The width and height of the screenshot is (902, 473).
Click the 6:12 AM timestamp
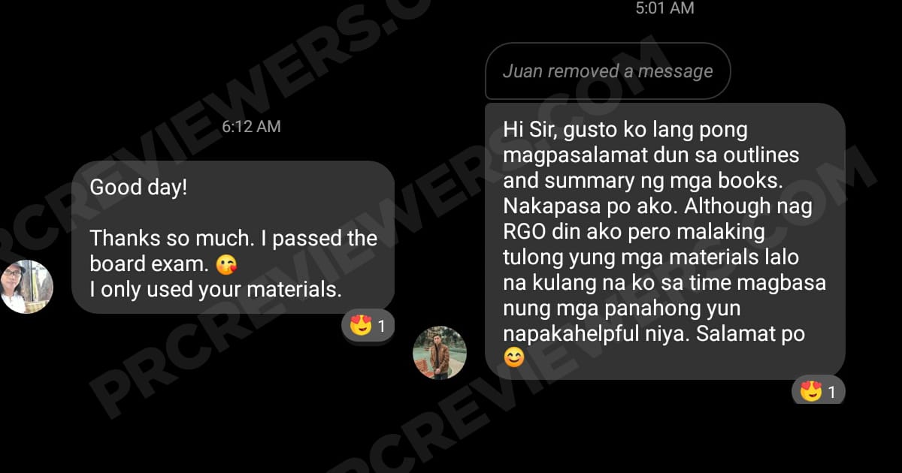(251, 127)
